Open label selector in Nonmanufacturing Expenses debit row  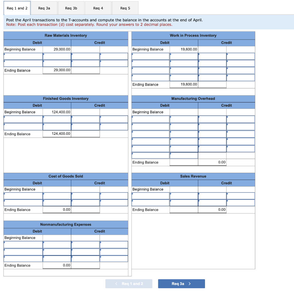click(x=23, y=245)
